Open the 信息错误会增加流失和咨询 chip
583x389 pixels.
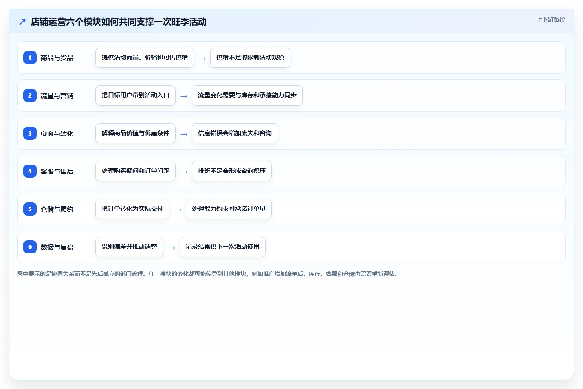tap(235, 133)
